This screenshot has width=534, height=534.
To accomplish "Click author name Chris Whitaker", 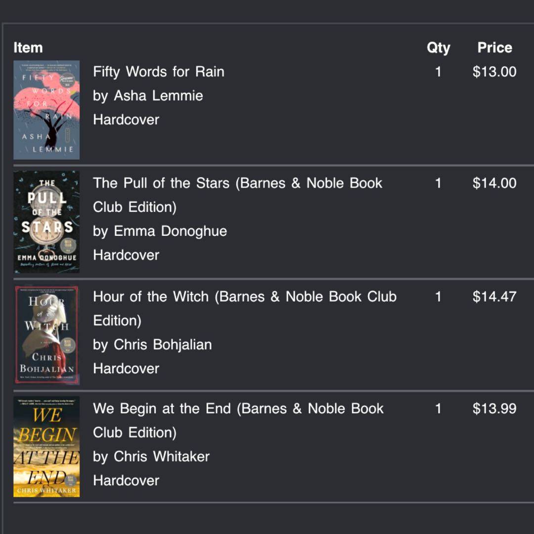I will click(x=162, y=456).
